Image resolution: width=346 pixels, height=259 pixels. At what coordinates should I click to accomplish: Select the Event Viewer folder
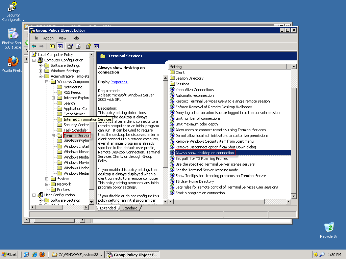(x=74, y=114)
